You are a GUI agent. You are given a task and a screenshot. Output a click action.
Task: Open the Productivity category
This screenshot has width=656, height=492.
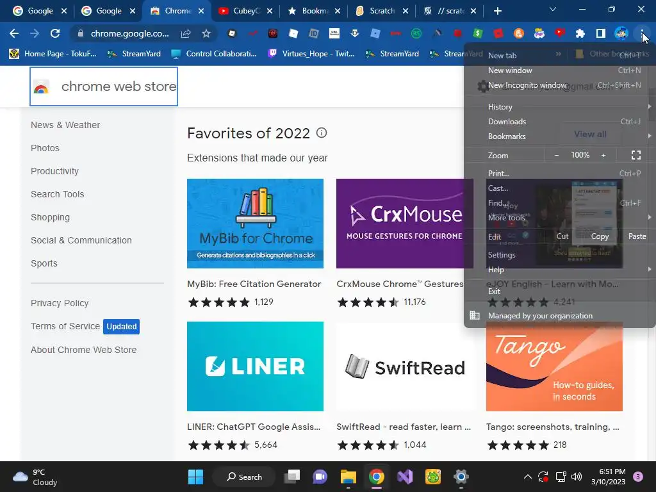click(55, 171)
